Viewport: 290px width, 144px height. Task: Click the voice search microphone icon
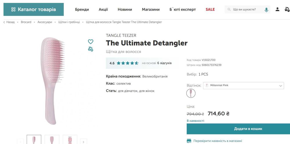pos(266,10)
